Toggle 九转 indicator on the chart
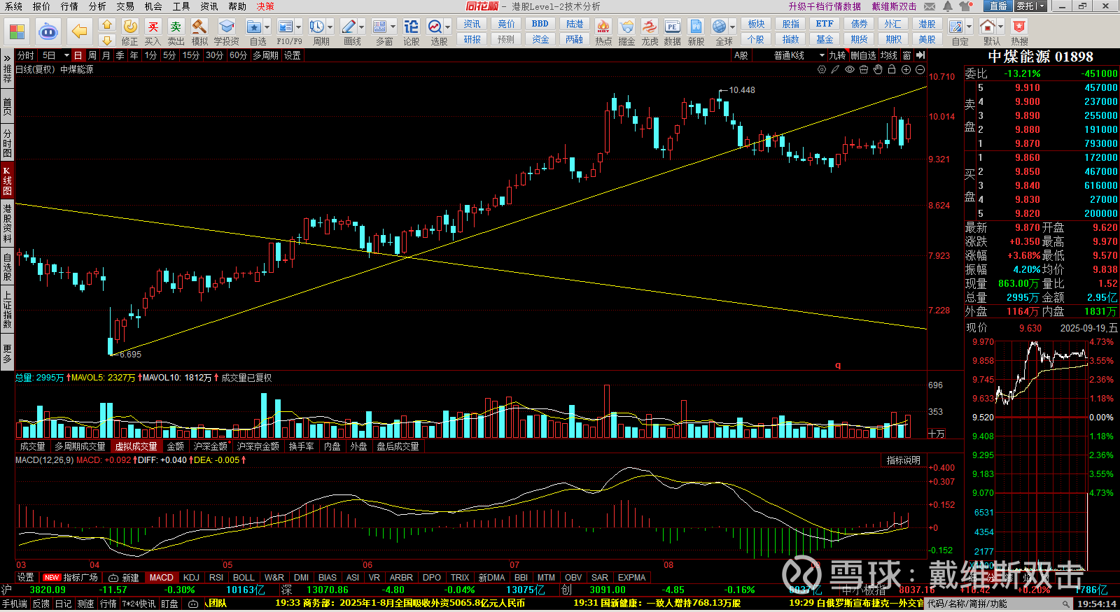This screenshot has width=1120, height=612. tap(837, 55)
